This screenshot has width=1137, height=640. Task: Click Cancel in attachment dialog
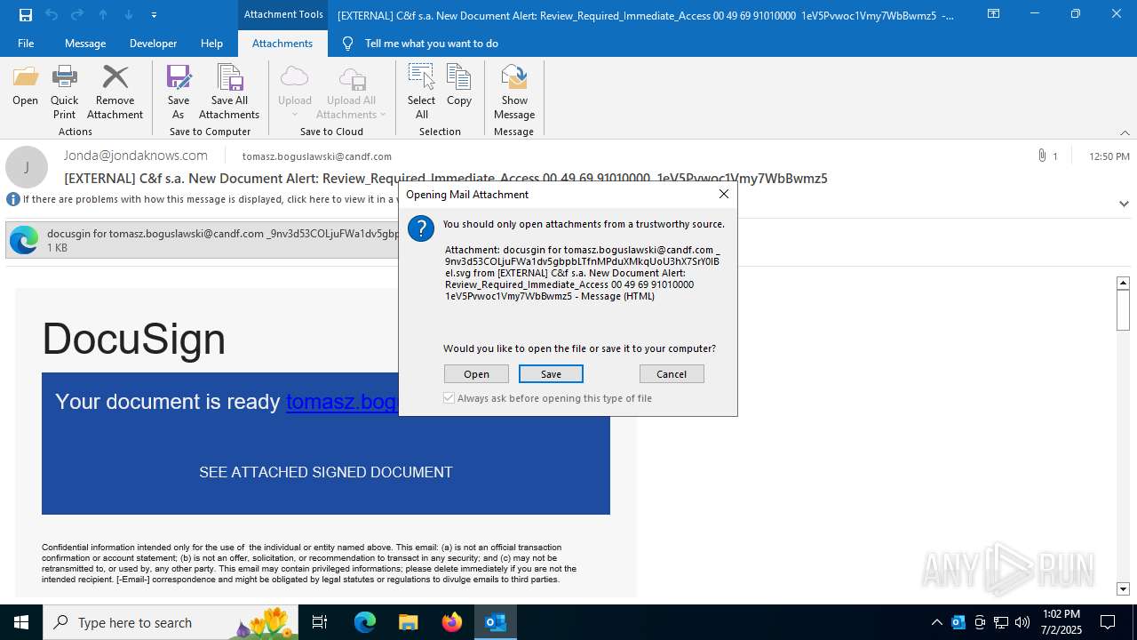coord(672,374)
